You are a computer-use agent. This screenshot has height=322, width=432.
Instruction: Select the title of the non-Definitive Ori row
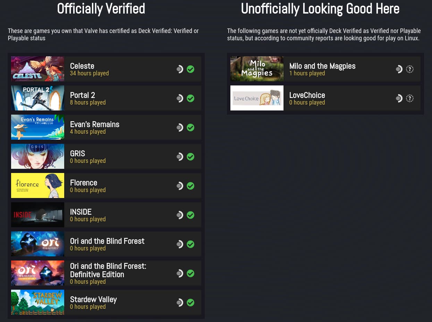pyautogui.click(x=107, y=241)
